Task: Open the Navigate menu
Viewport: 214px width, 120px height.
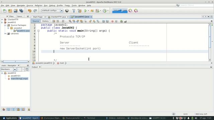Action: pyautogui.click(x=21, y=5)
